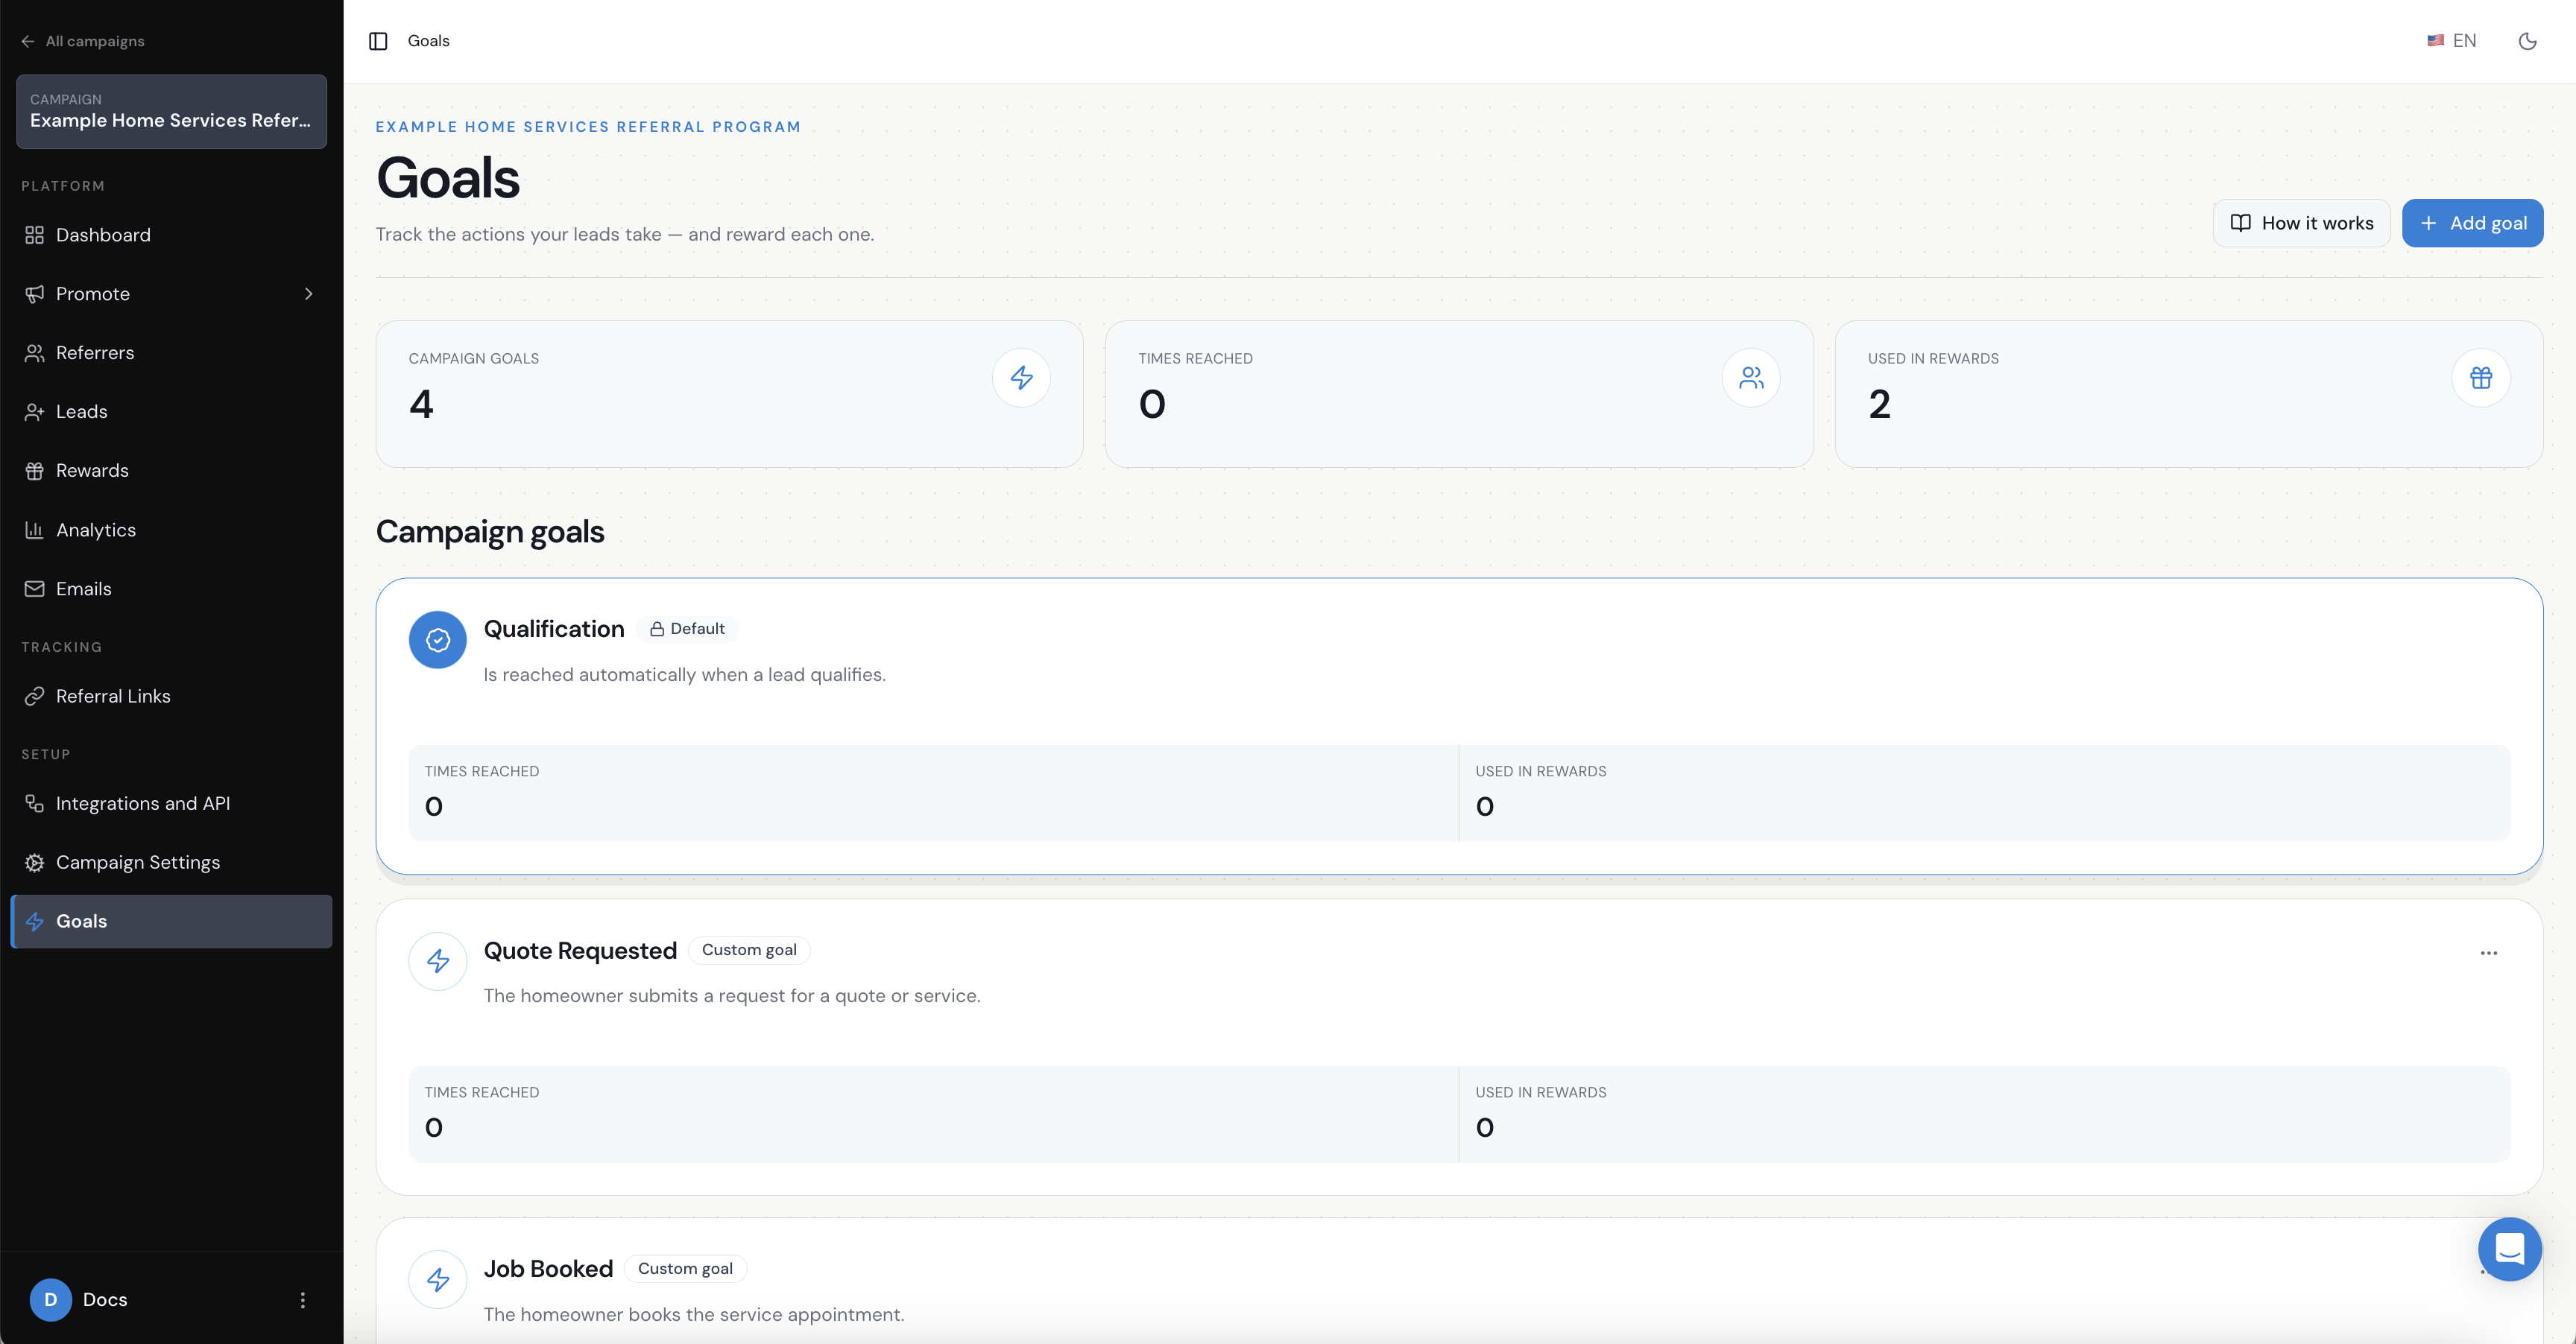Open Dashboard in the sidebar
The height and width of the screenshot is (1344, 2576).
[171, 235]
